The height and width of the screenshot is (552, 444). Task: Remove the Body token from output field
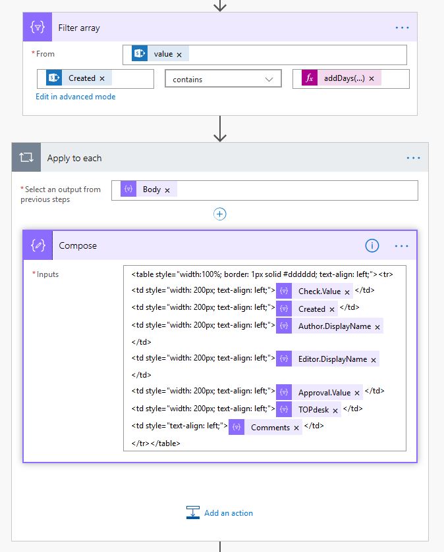click(x=167, y=190)
